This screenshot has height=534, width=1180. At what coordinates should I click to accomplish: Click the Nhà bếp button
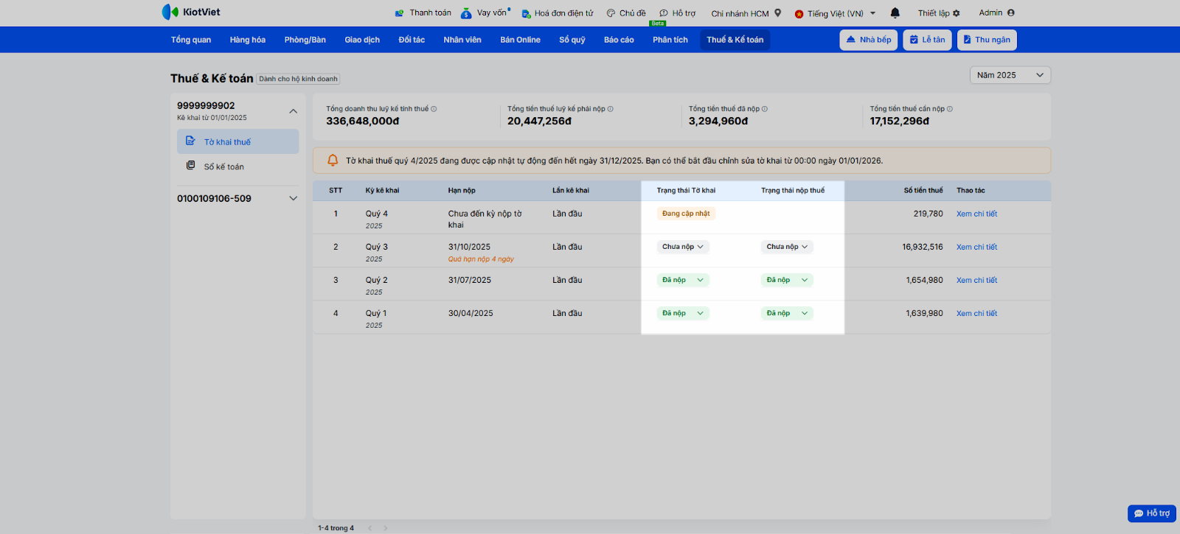[869, 40]
